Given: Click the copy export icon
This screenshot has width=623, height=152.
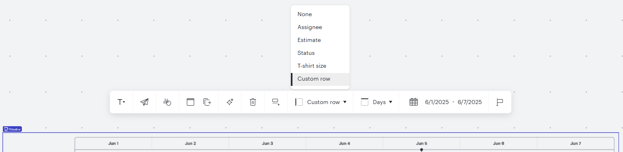Looking at the screenshot, I should [207, 102].
